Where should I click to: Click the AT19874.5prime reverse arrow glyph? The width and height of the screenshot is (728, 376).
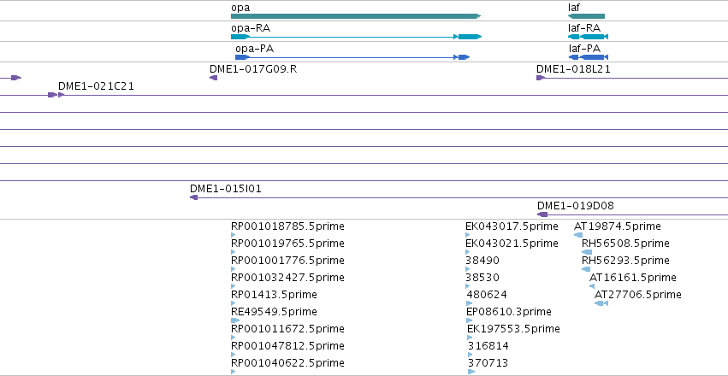tap(578, 235)
